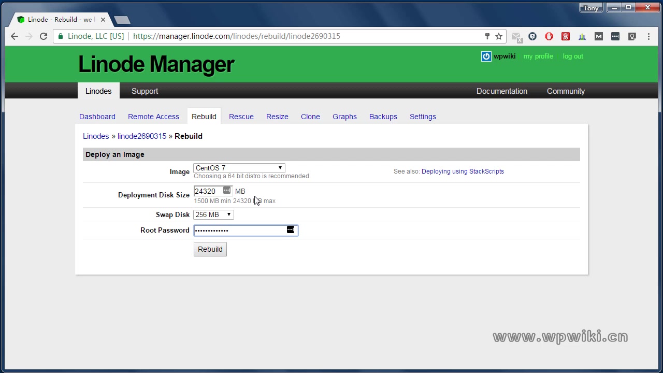The height and width of the screenshot is (373, 663).
Task: Open the password manager extension in toolbar
Action: coord(615,36)
